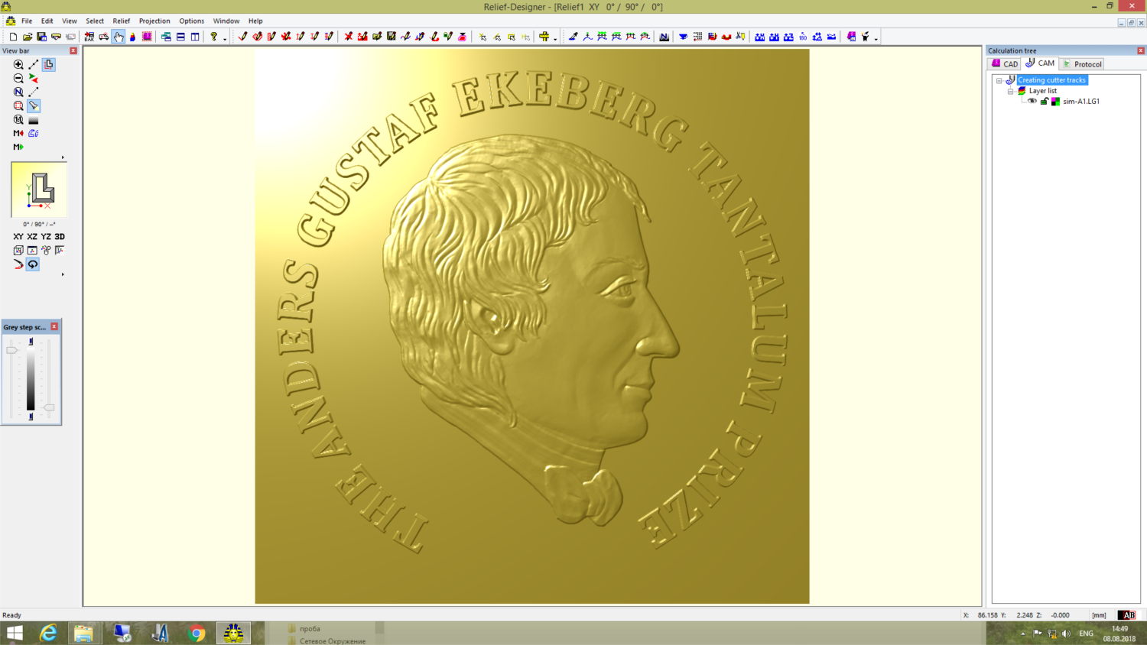Click the Open folder icon in toolbar
The image size is (1147, 645).
[x=28, y=37]
